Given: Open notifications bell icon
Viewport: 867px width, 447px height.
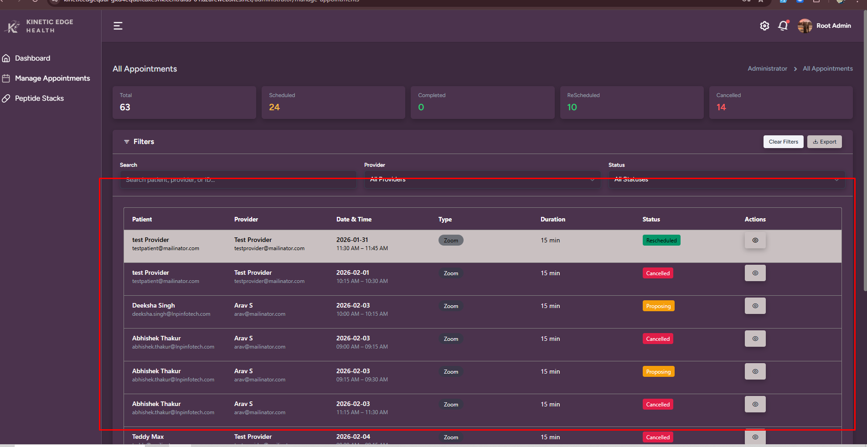Looking at the screenshot, I should pyautogui.click(x=783, y=26).
